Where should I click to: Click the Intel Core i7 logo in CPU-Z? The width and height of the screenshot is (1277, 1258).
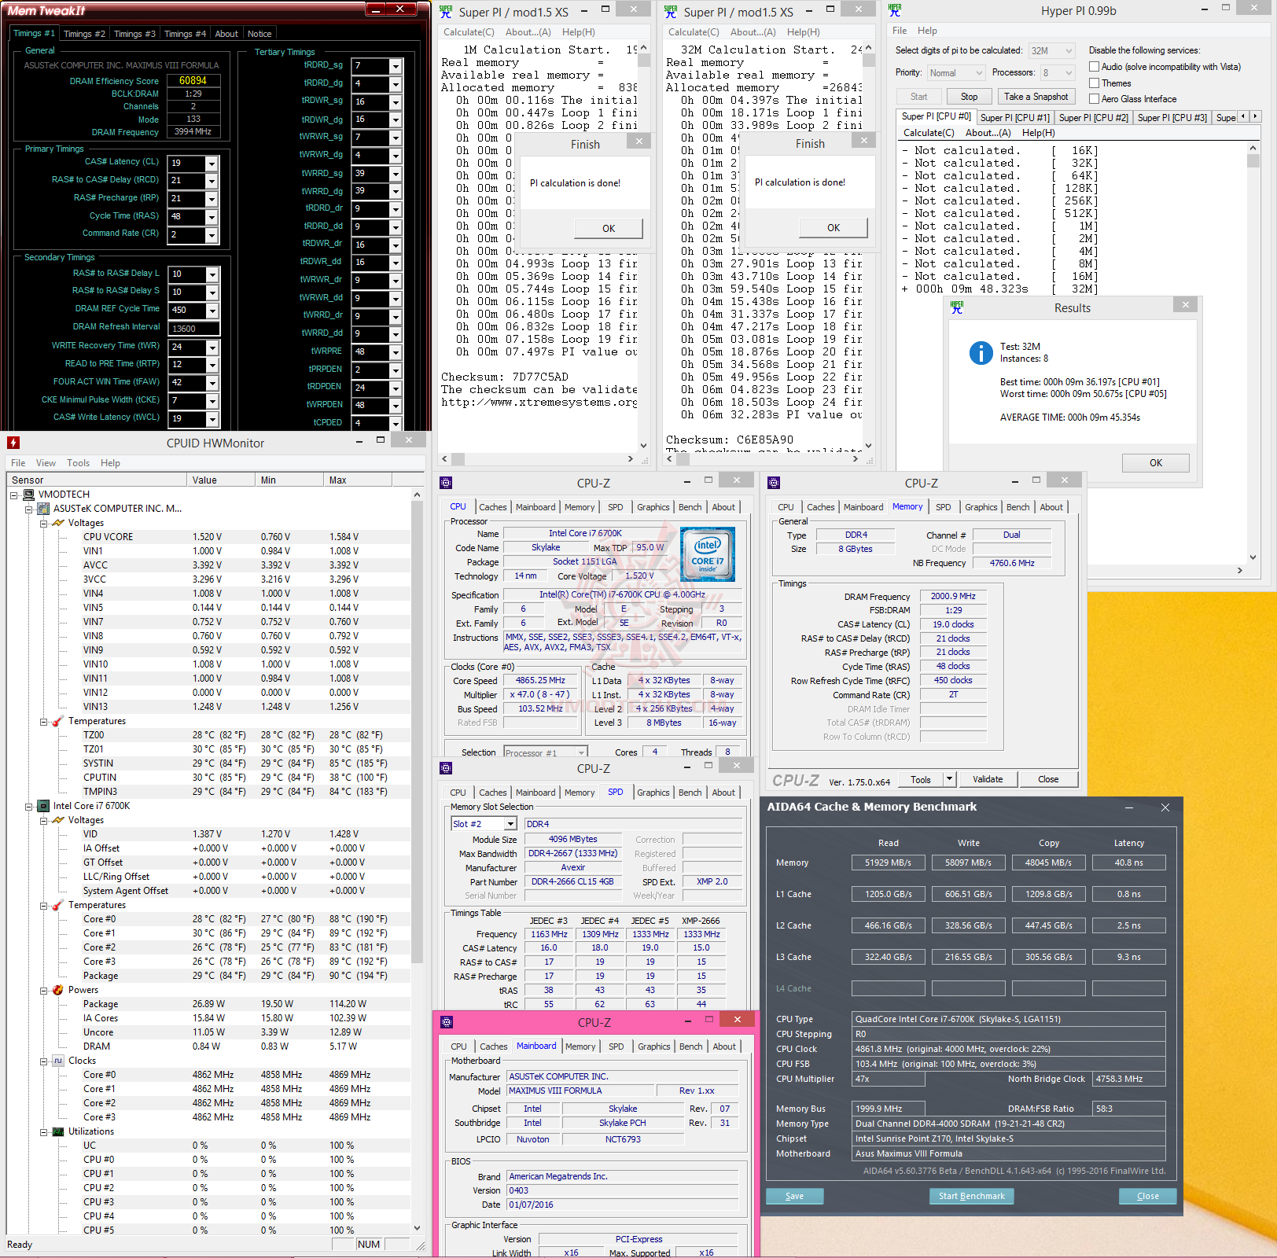click(x=708, y=554)
